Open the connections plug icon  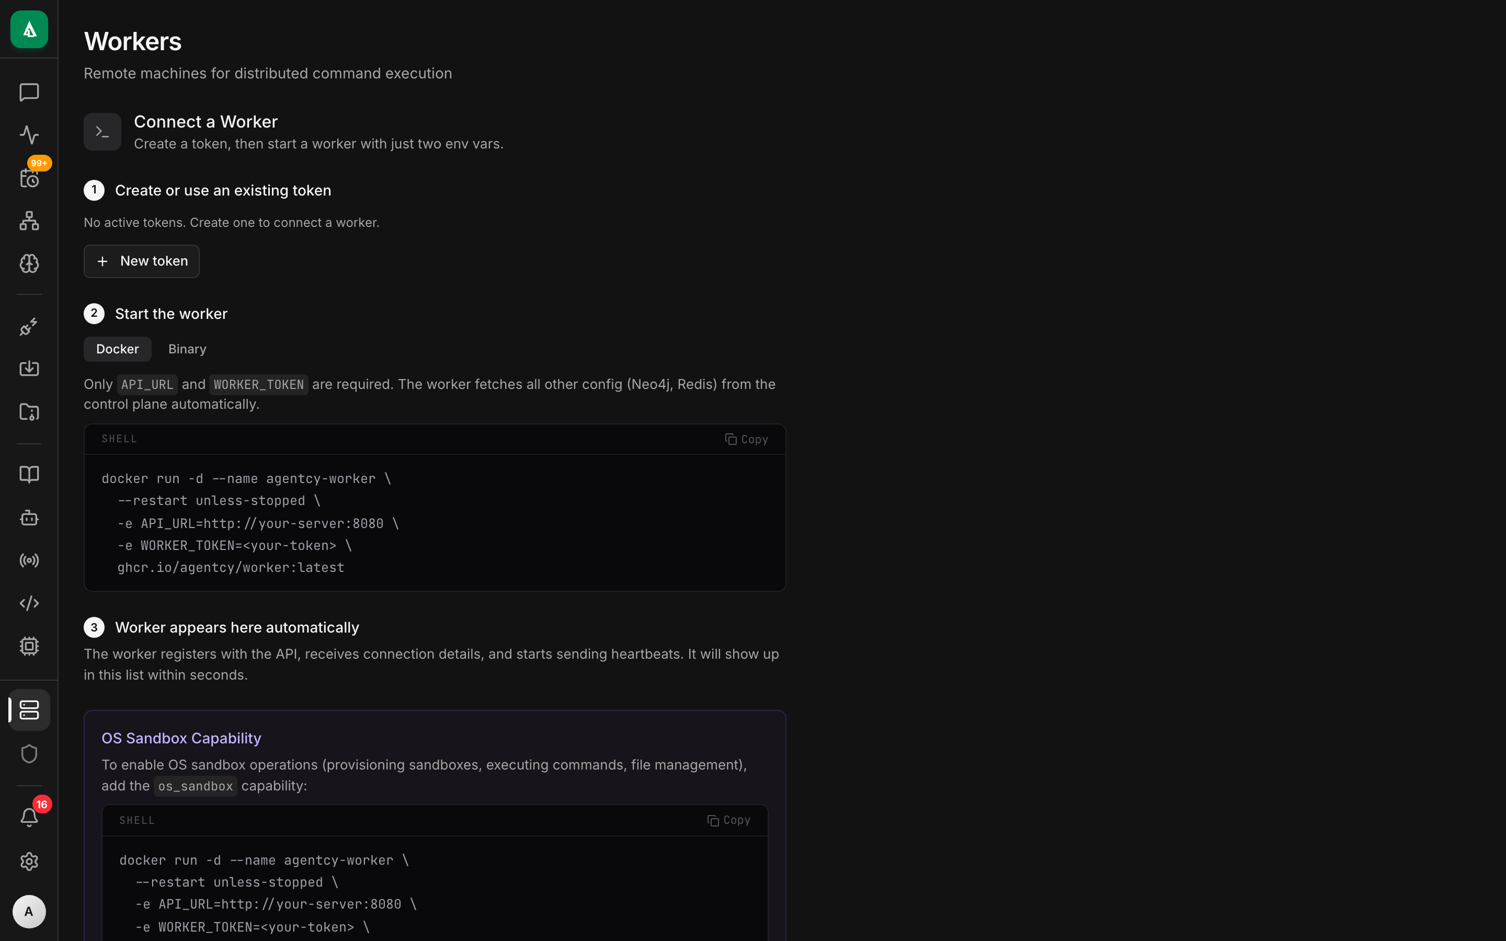coord(29,327)
